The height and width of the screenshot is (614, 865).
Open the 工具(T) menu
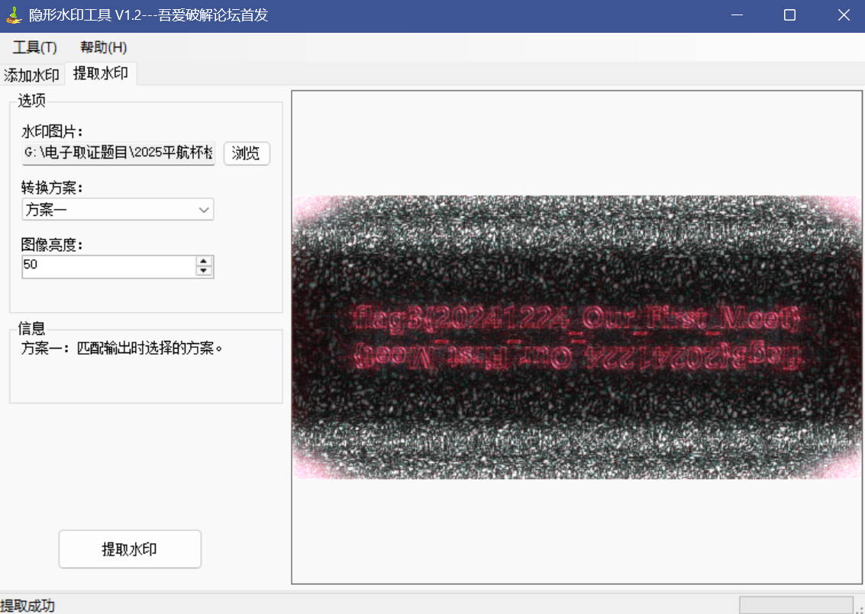tap(34, 47)
